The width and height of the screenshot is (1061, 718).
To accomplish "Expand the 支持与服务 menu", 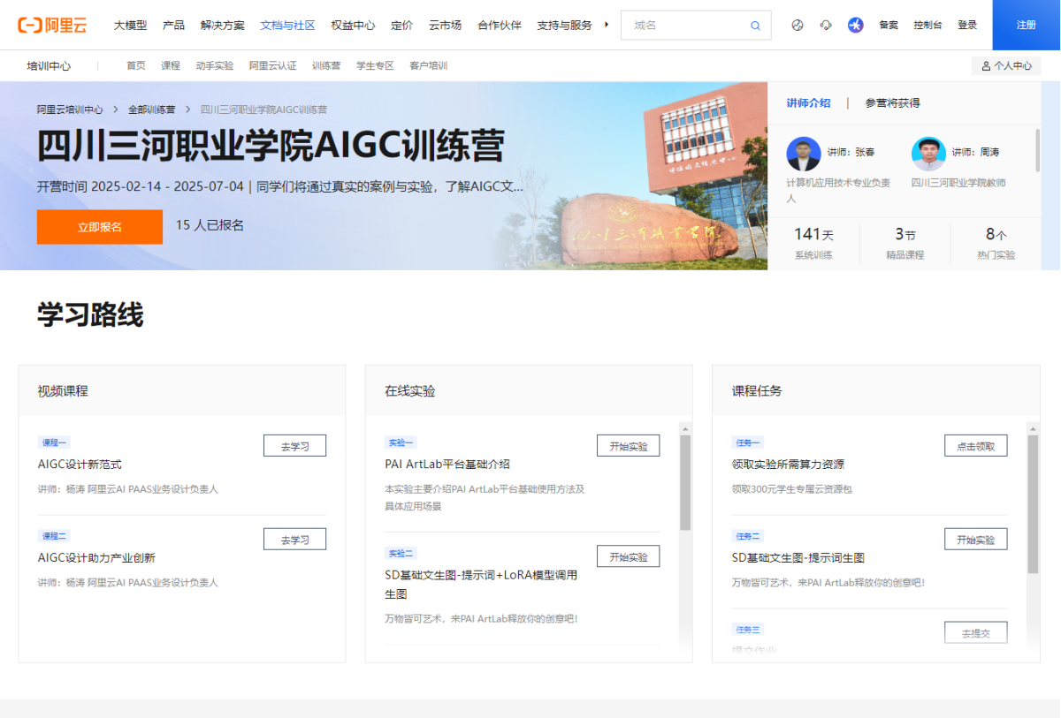I will click(566, 25).
